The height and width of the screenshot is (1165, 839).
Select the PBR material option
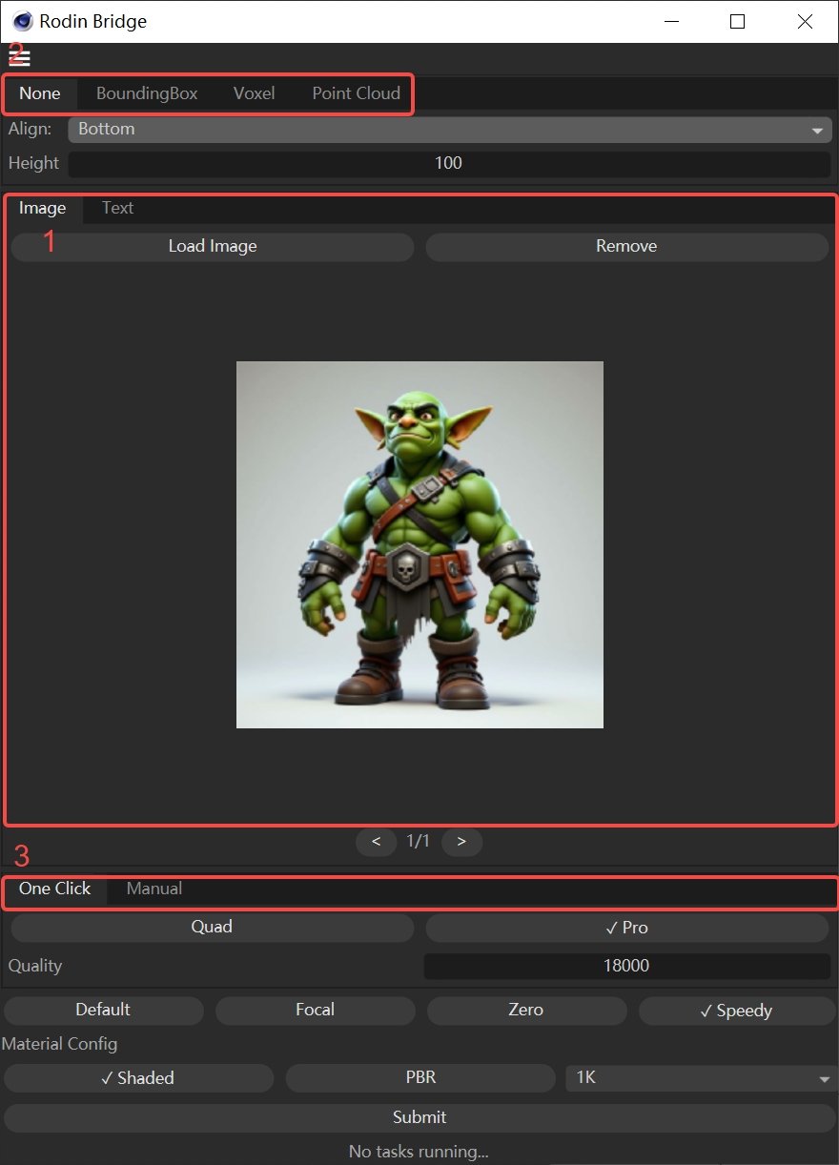coord(420,1078)
